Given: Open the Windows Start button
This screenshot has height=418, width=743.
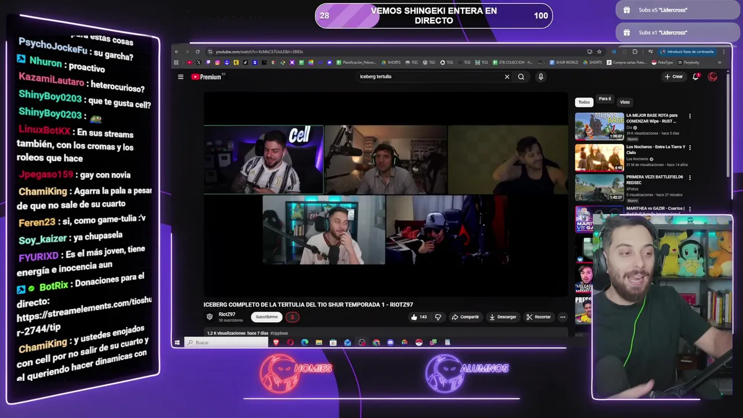Looking at the screenshot, I should pos(177,343).
